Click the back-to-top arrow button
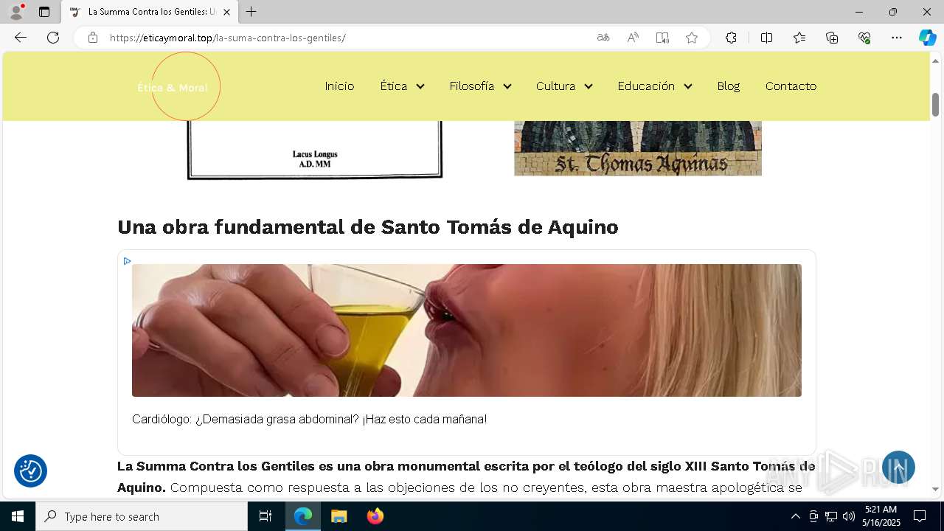944x531 pixels. [898, 468]
